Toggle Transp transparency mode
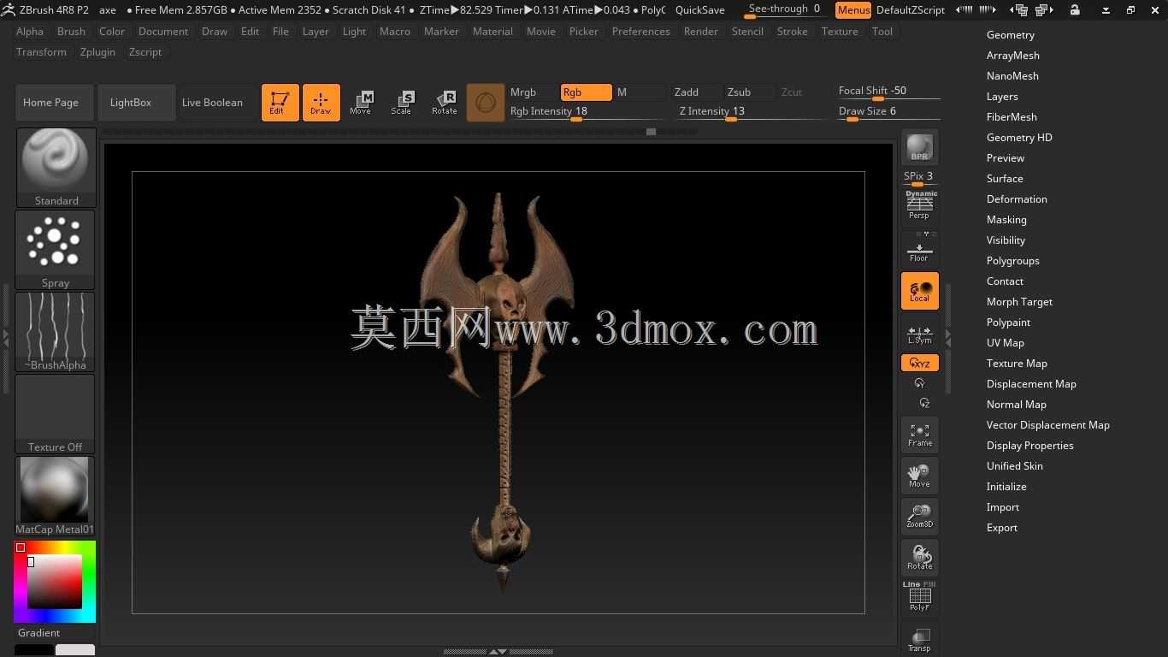The height and width of the screenshot is (657, 1168). click(x=920, y=639)
